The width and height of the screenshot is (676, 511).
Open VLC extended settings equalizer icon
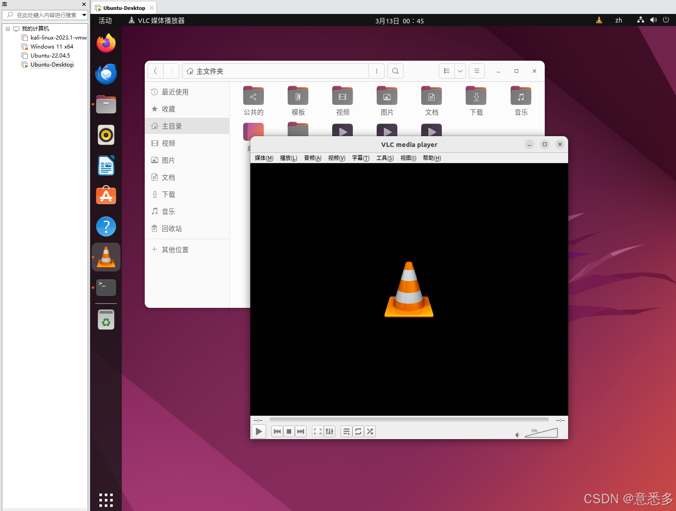(329, 431)
